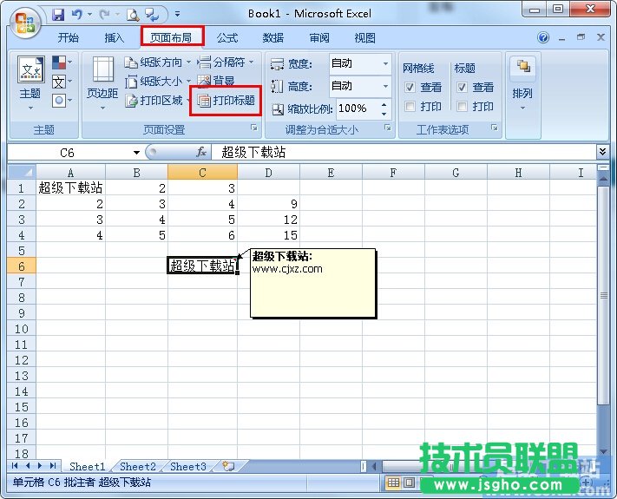Click the scale 100% input field

coord(358,108)
